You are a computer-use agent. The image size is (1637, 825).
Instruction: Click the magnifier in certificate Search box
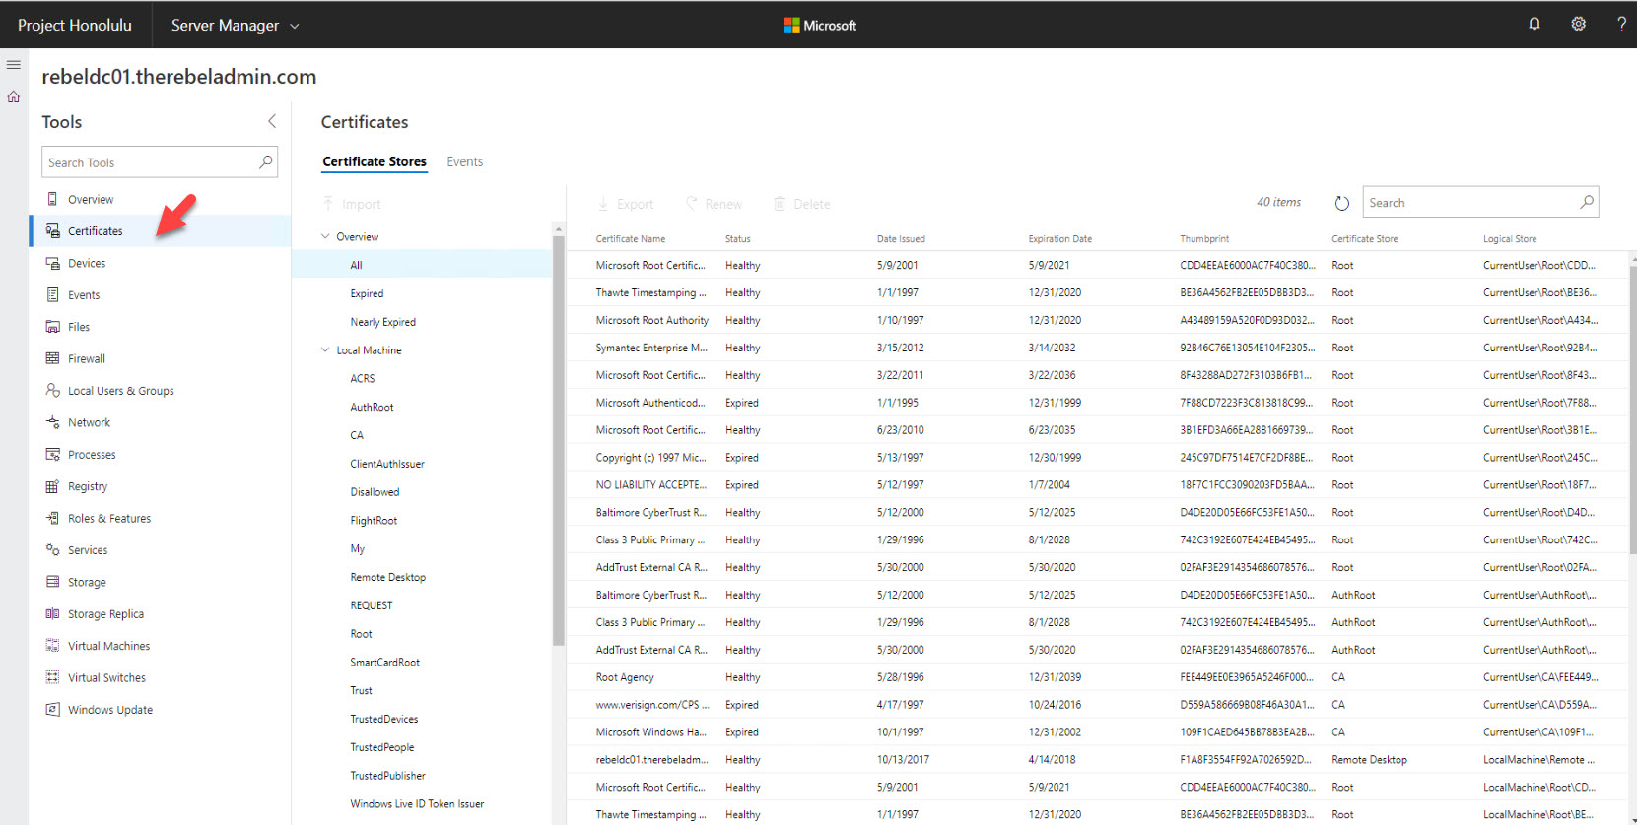pyautogui.click(x=1586, y=202)
